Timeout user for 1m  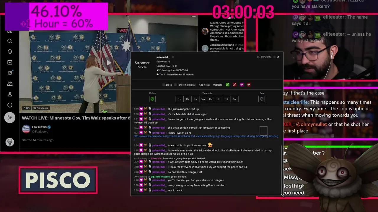pos(195,99)
